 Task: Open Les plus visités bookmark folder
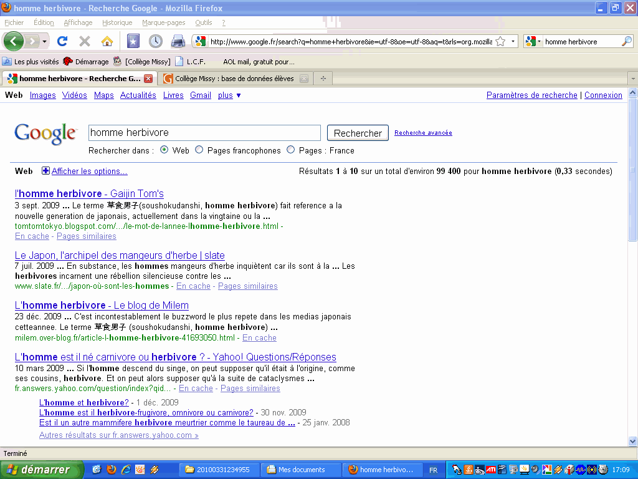[x=31, y=62]
